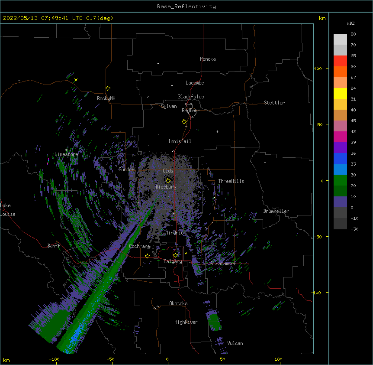
Task: Select the slate purple 10-0 dBZ swatch
Action: click(x=340, y=202)
